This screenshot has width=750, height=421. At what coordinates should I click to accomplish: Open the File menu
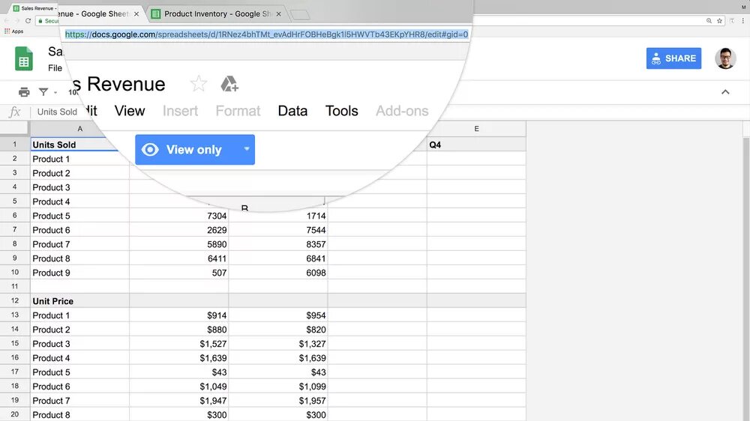(x=55, y=68)
